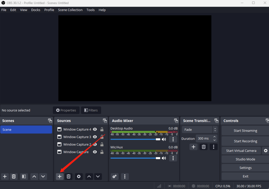Select Window Capture 2 source row
269x189 pixels.
tap(81, 144)
